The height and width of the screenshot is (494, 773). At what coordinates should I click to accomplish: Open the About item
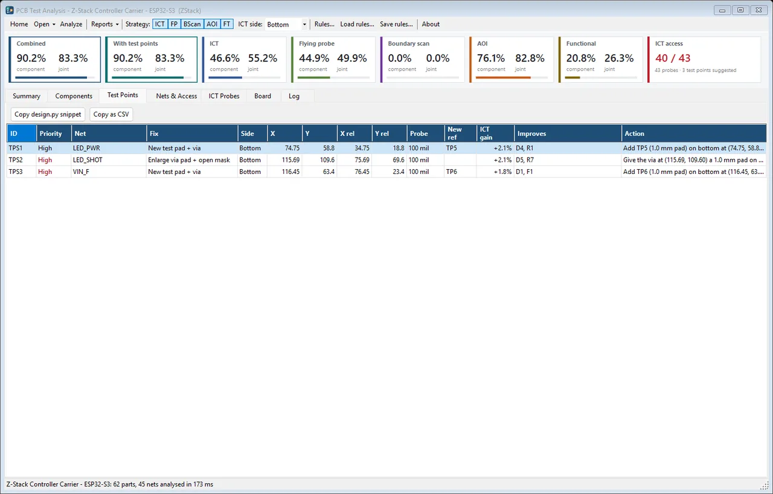click(x=431, y=24)
